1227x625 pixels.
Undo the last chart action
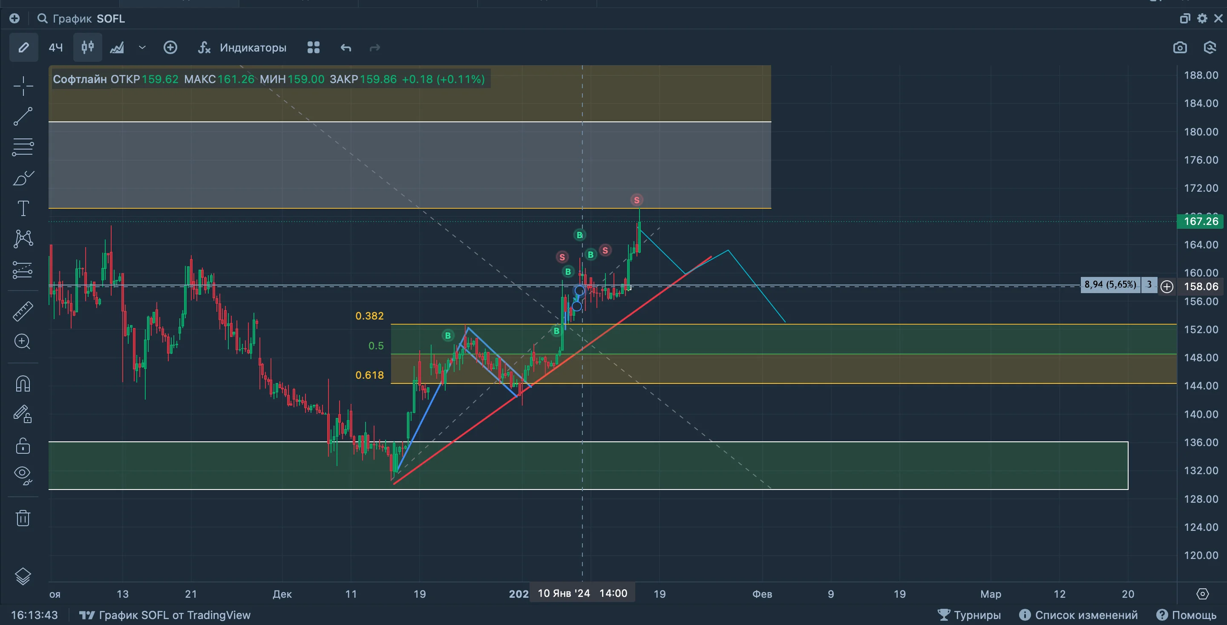click(346, 47)
